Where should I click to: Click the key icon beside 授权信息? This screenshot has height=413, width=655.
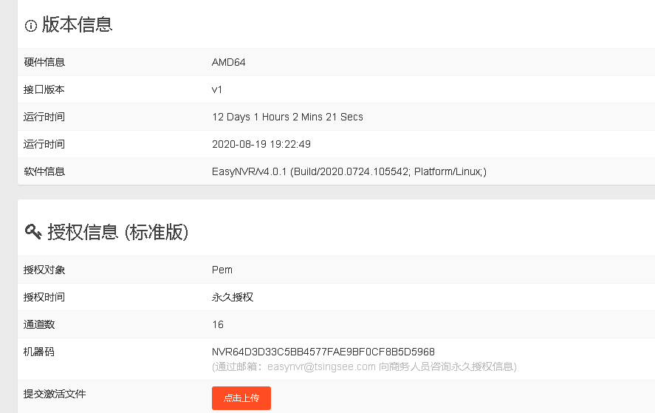(33, 231)
